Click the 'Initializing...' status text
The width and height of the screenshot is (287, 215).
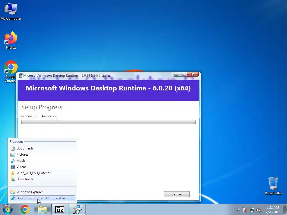pyautogui.click(x=51, y=116)
